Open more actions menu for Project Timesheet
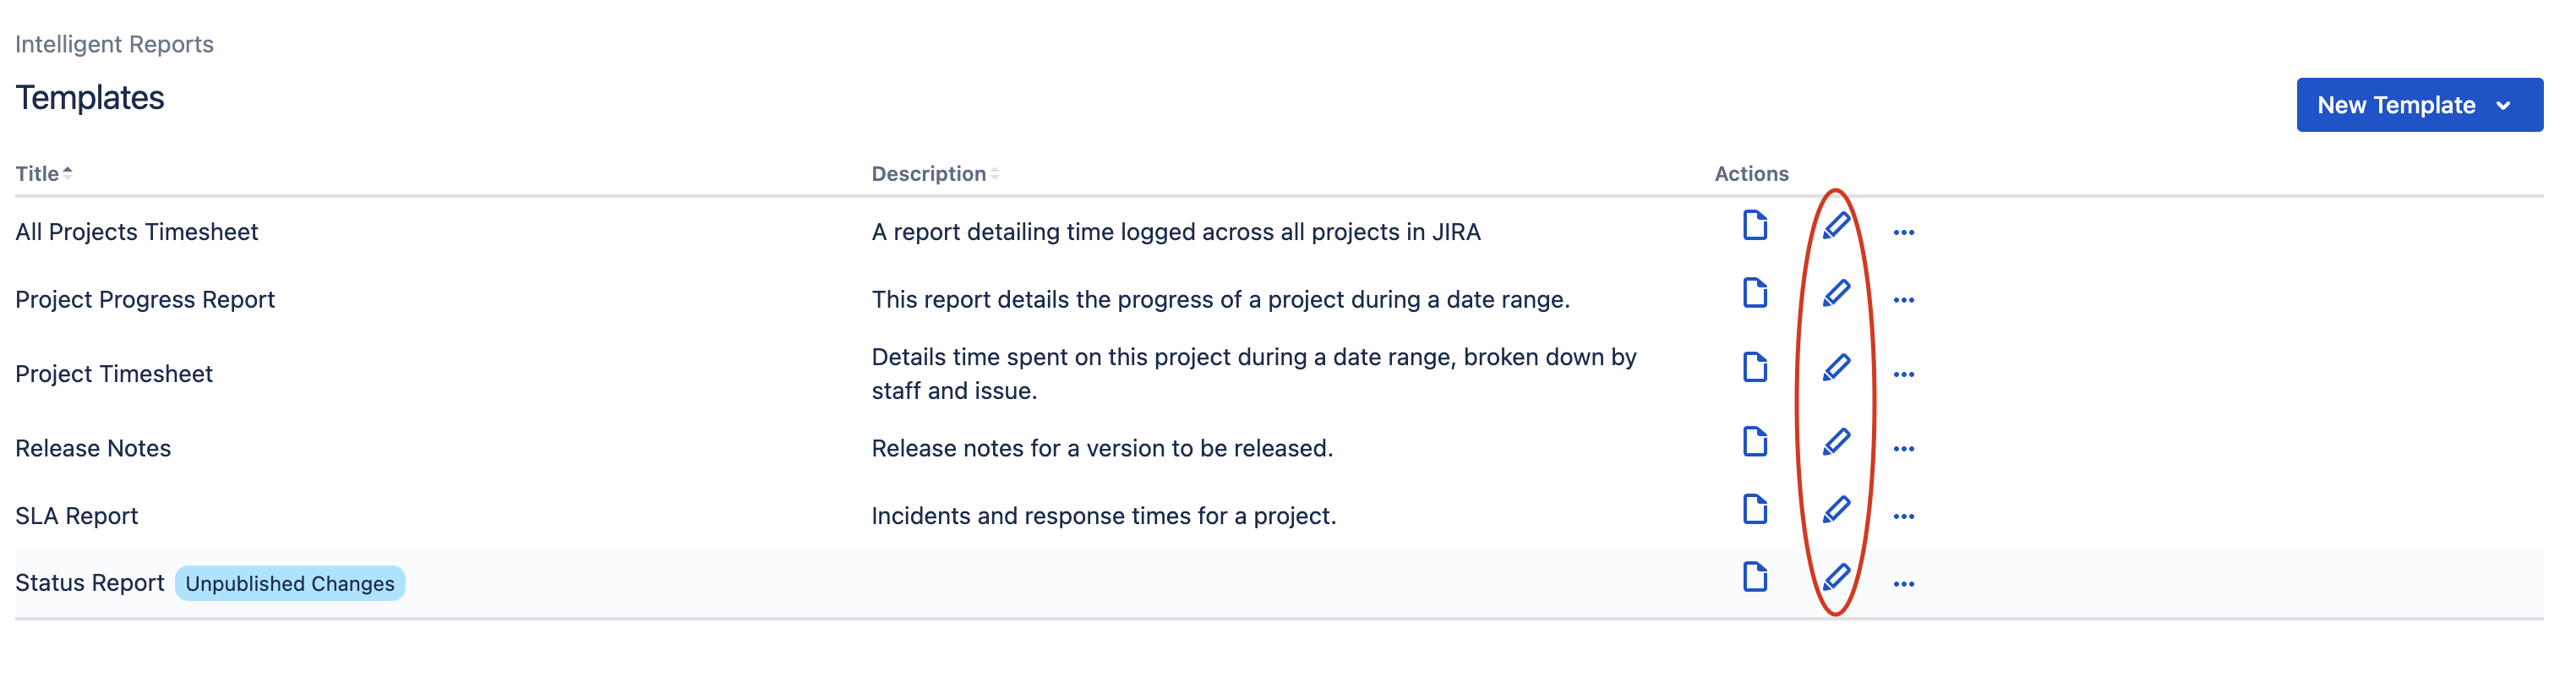The width and height of the screenshot is (2576, 683). [x=1903, y=375]
